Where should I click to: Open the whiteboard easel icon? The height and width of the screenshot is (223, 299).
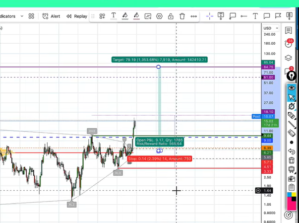tap(292, 169)
